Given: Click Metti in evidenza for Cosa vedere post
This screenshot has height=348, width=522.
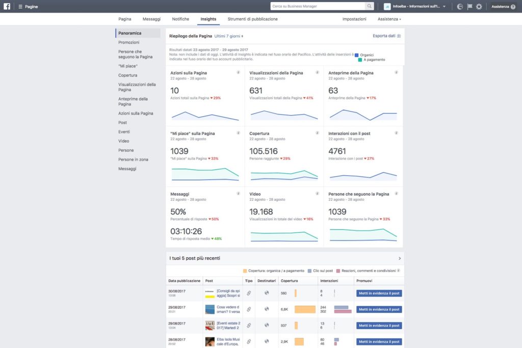Looking at the screenshot, I should point(379,309).
